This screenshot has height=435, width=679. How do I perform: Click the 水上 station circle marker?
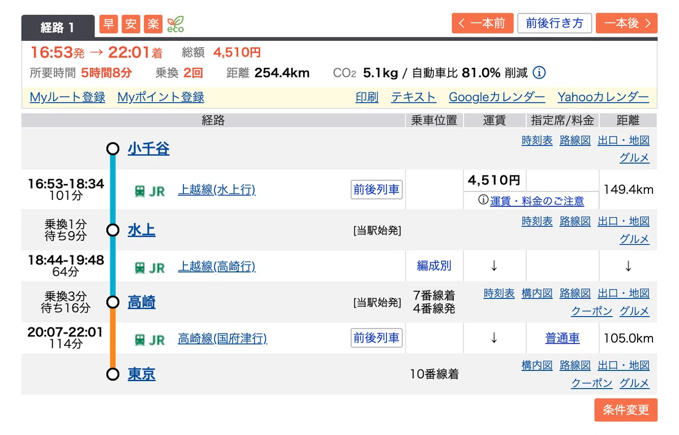point(113,230)
